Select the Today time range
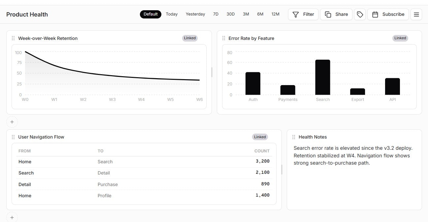This screenshot has height=222, width=428. coord(172,14)
